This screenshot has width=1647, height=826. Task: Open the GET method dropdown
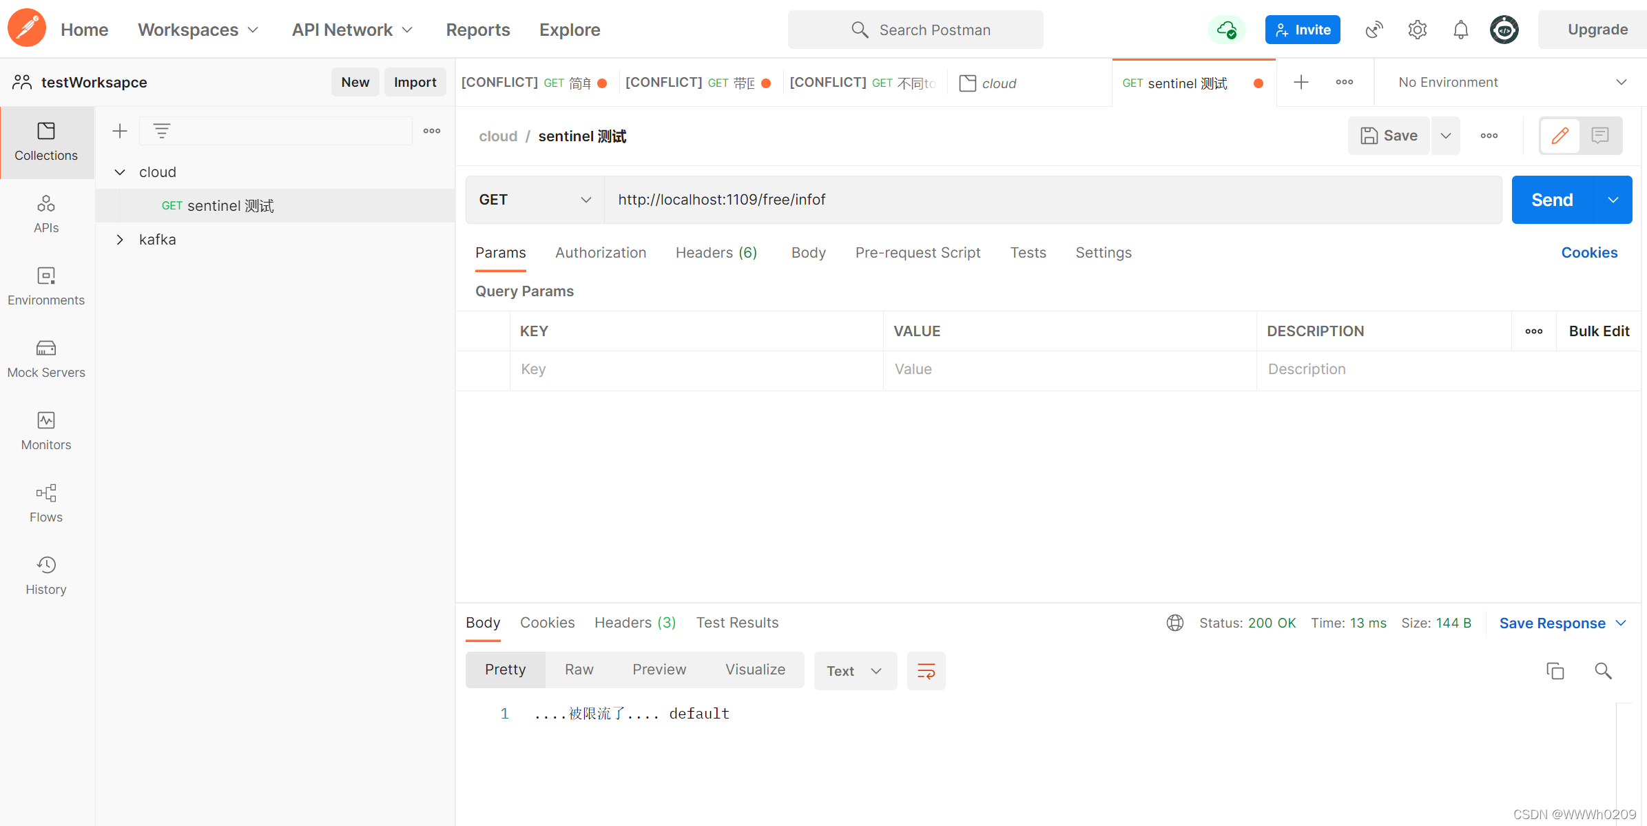pos(535,200)
